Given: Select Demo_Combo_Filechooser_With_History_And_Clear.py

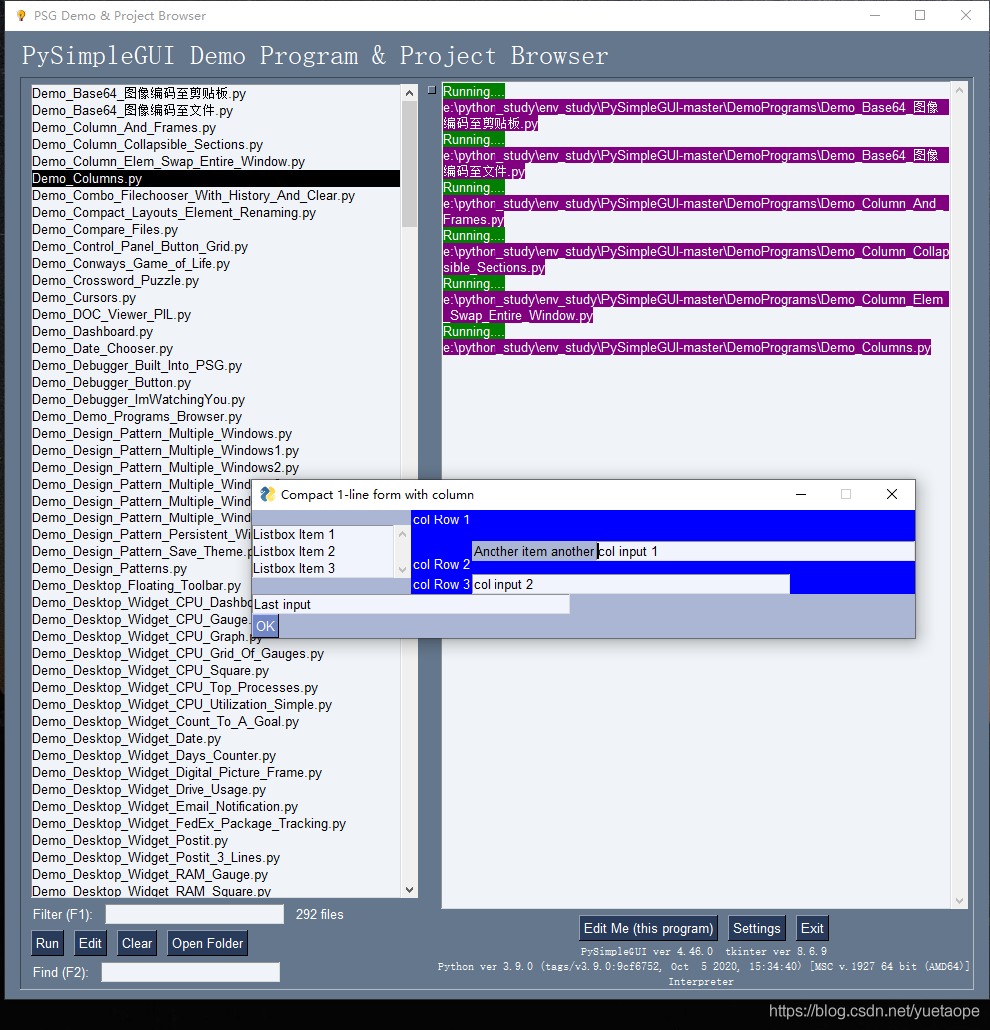Looking at the screenshot, I should point(216,195).
